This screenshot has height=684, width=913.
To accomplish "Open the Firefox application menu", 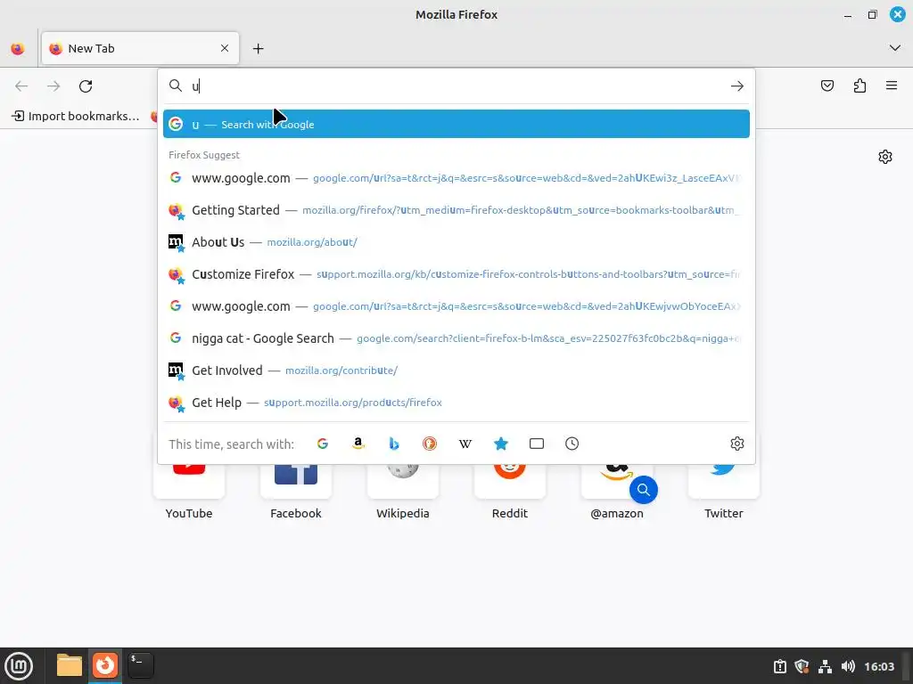I will click(x=892, y=86).
